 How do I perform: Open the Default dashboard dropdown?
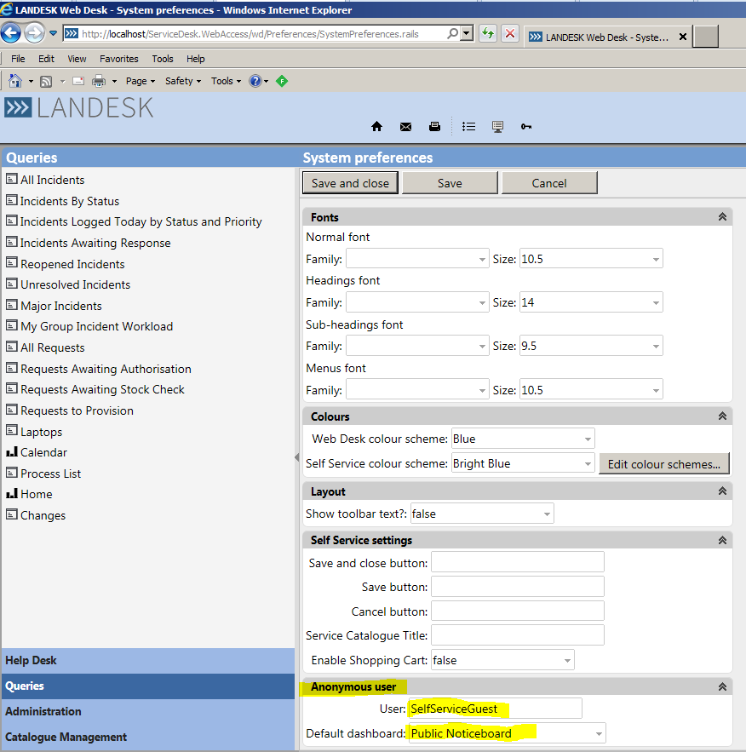point(599,732)
